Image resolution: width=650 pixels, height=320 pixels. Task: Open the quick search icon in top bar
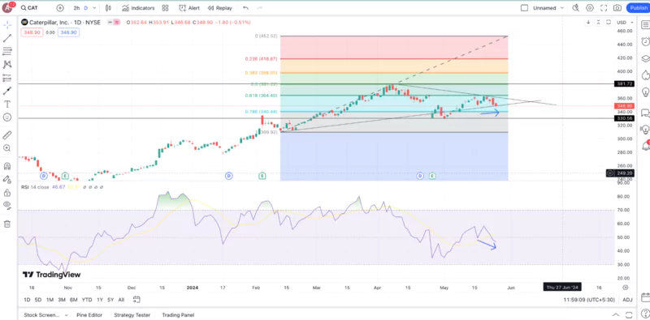click(575, 8)
